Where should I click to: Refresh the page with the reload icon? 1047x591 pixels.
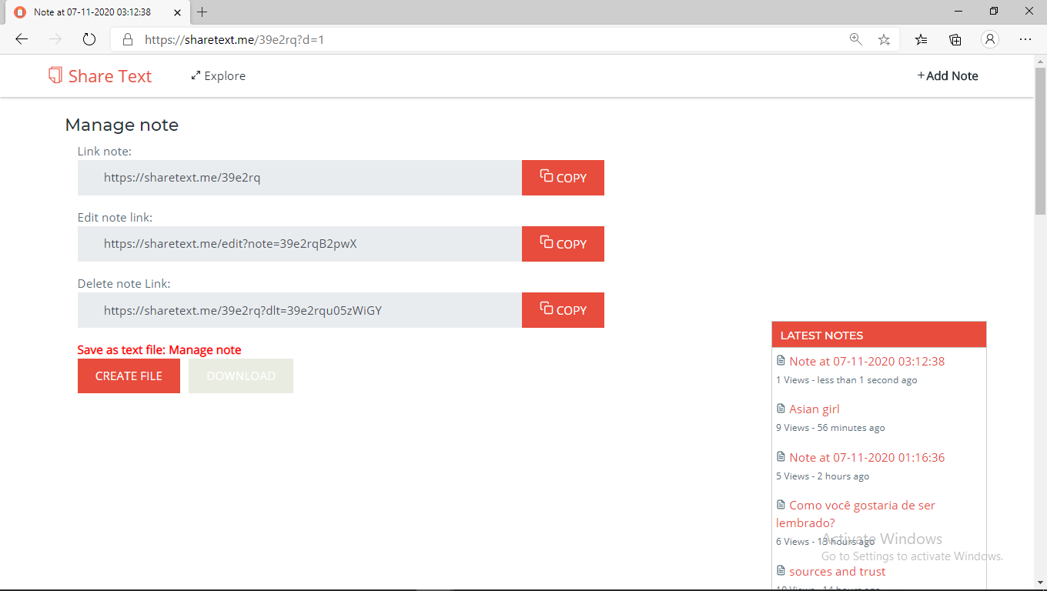[89, 39]
